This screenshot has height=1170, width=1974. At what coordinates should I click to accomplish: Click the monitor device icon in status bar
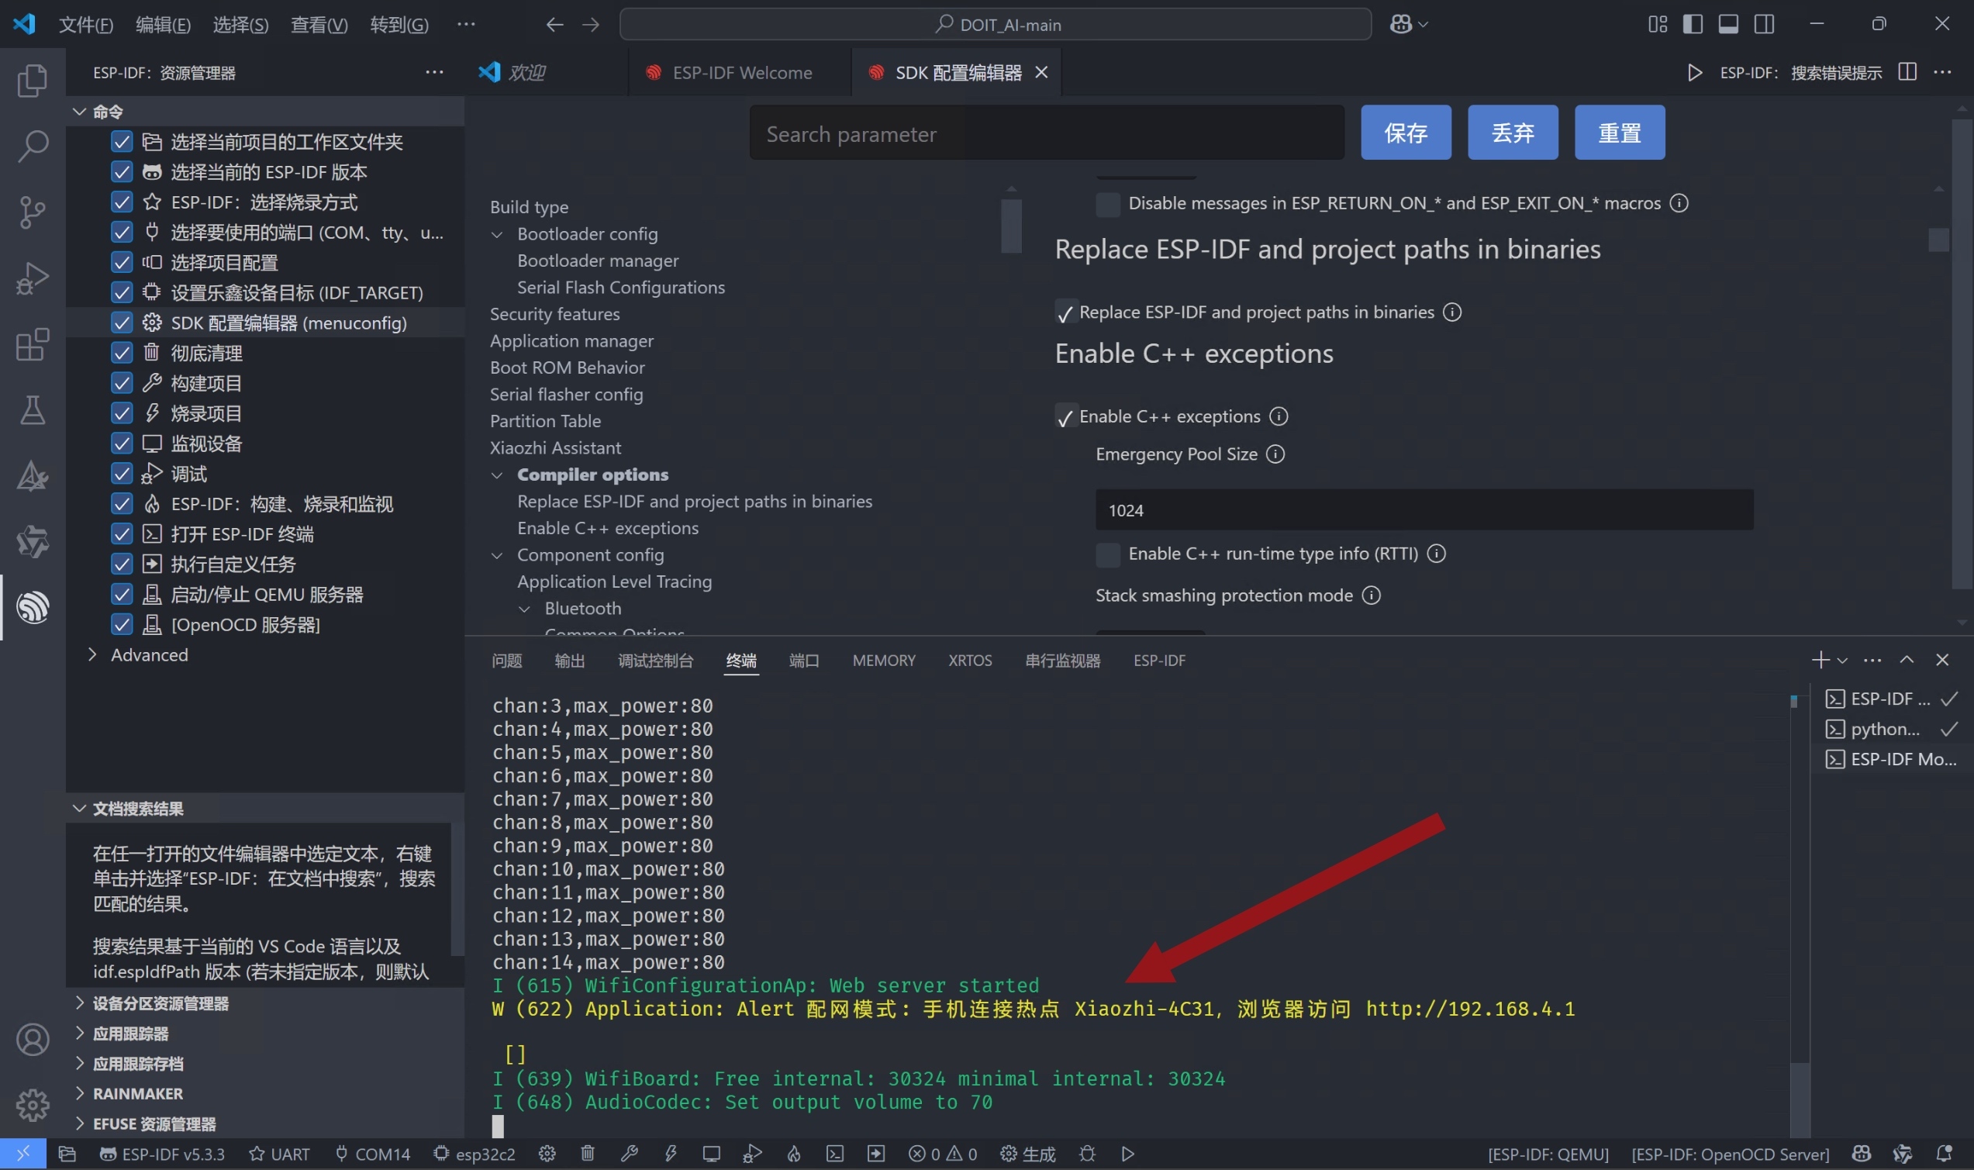coord(711,1154)
